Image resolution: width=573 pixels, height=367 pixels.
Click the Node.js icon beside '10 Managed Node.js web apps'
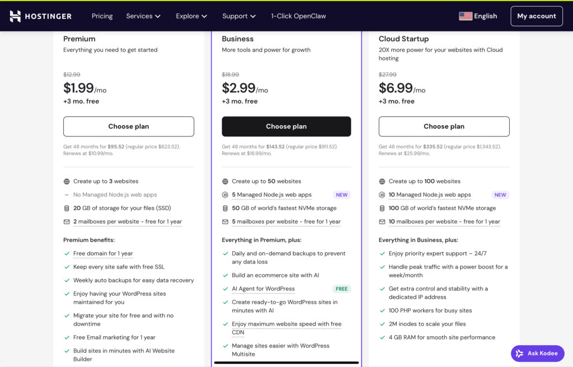(383, 195)
